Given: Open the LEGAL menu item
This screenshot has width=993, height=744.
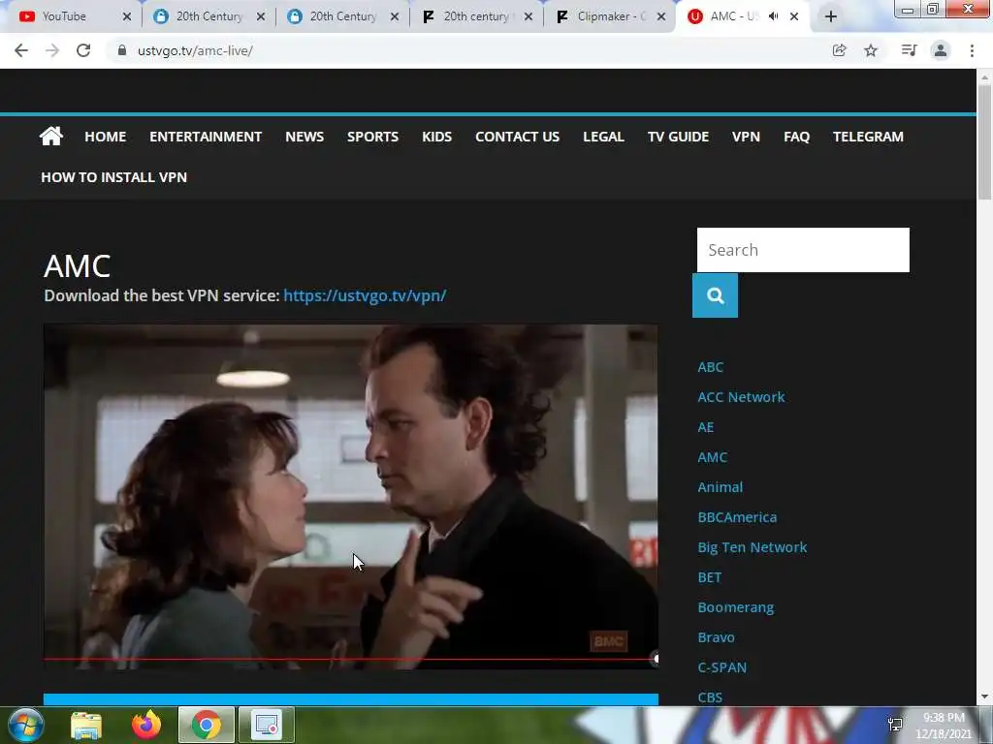Looking at the screenshot, I should (x=603, y=137).
